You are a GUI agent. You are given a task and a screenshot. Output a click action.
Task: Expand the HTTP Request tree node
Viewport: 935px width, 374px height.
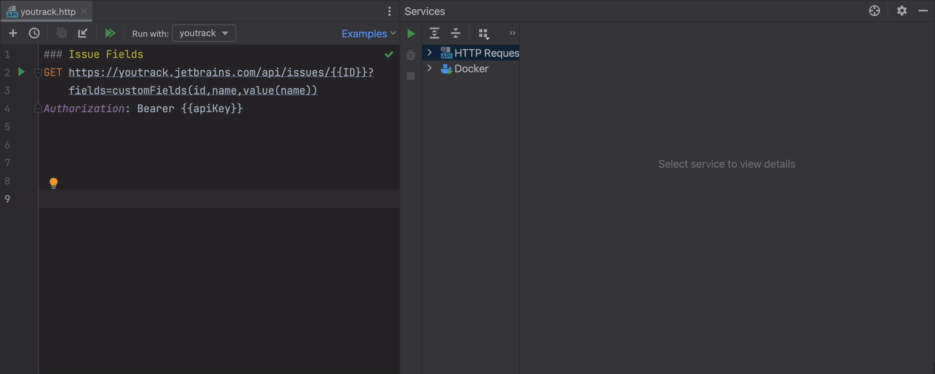coord(429,53)
